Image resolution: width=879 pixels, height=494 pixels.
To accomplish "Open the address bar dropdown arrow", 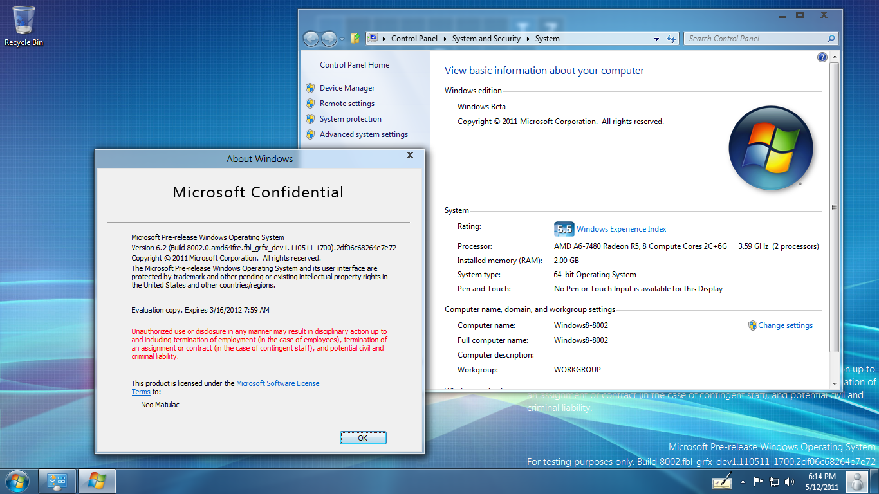I will [657, 39].
